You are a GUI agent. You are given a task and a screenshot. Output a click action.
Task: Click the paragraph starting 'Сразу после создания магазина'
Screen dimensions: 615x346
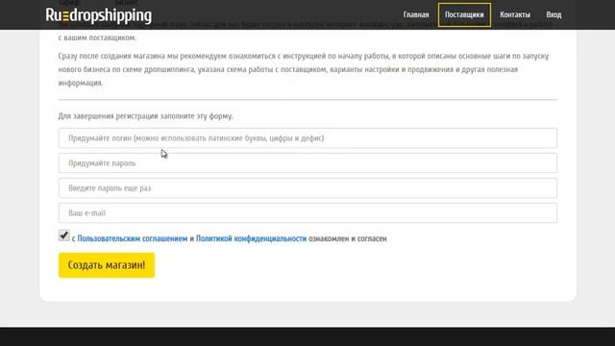tap(304, 69)
